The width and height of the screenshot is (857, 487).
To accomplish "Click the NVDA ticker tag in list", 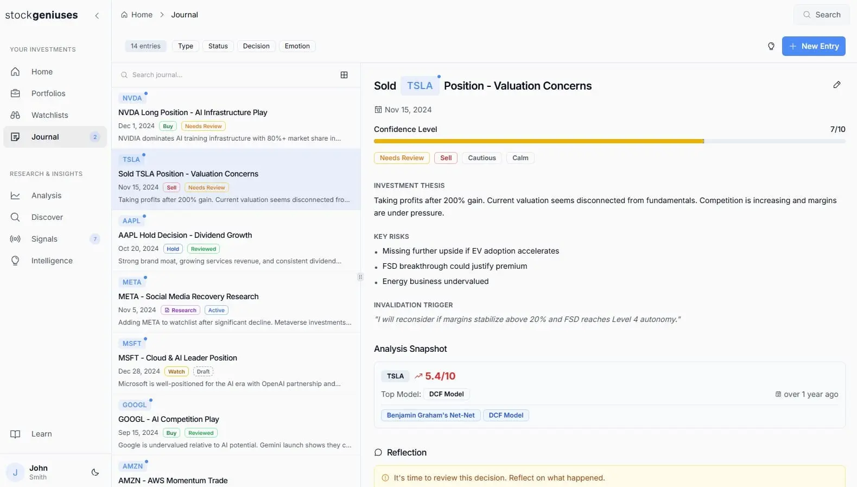I will tap(132, 98).
